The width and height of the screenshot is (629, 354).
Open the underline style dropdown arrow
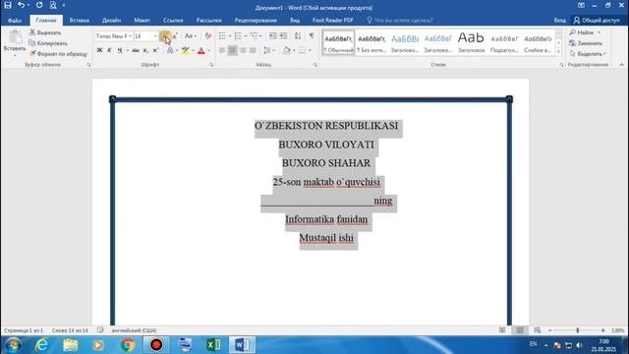pyautogui.click(x=127, y=50)
